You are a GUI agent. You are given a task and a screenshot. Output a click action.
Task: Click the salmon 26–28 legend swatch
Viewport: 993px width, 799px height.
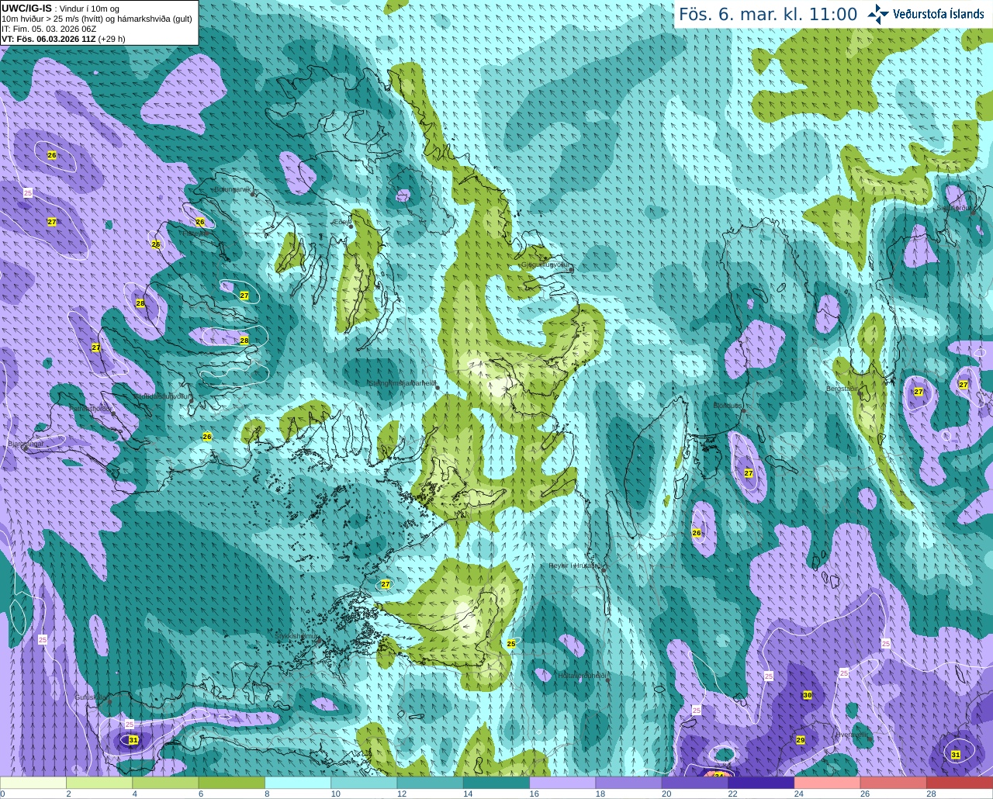coord(894,783)
